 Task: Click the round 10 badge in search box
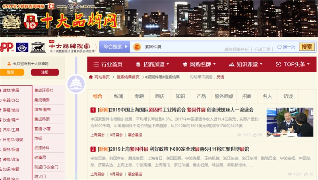click(x=137, y=47)
